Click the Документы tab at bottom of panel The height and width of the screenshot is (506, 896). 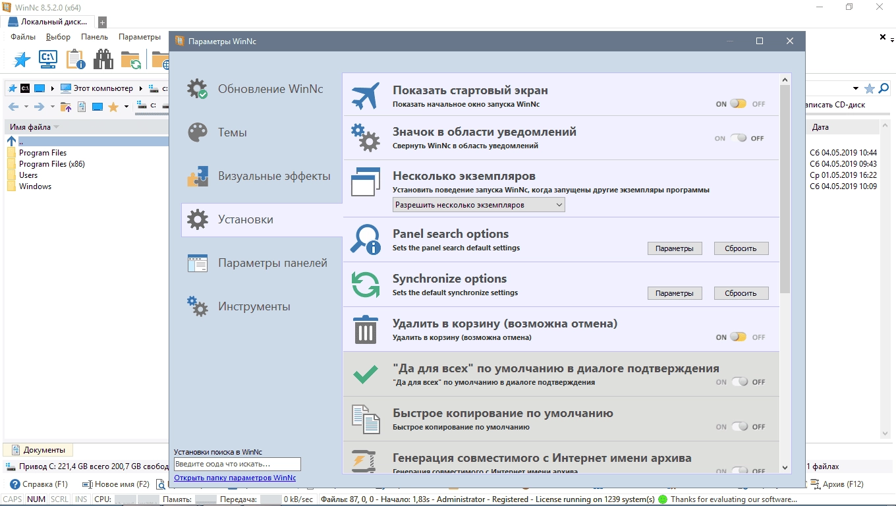[38, 450]
